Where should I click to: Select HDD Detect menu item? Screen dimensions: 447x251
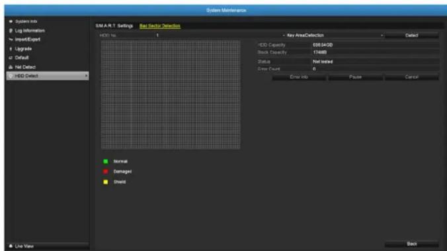(x=47, y=76)
